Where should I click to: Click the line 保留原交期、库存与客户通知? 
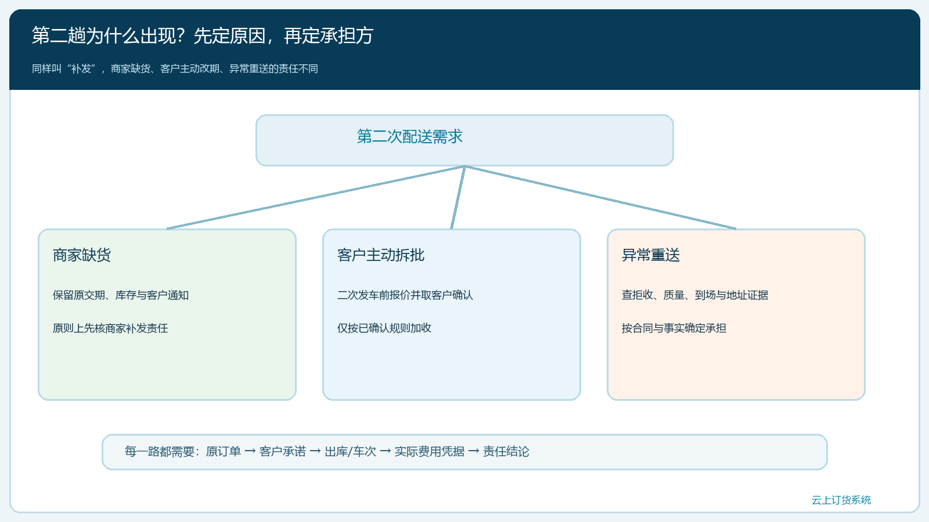(x=121, y=295)
